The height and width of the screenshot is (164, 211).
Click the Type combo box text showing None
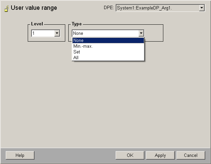click(x=105, y=33)
